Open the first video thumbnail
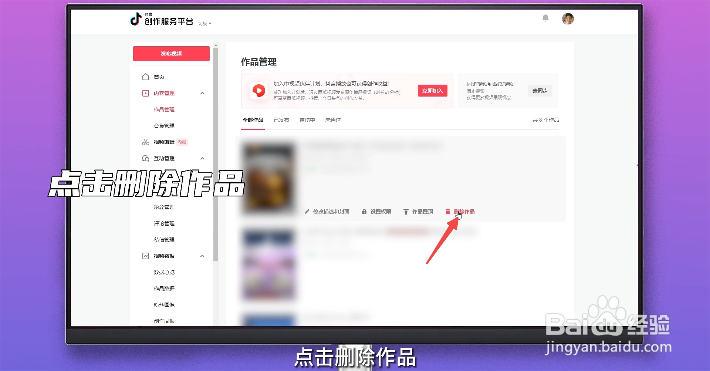This screenshot has height=371, width=710. 269,178
